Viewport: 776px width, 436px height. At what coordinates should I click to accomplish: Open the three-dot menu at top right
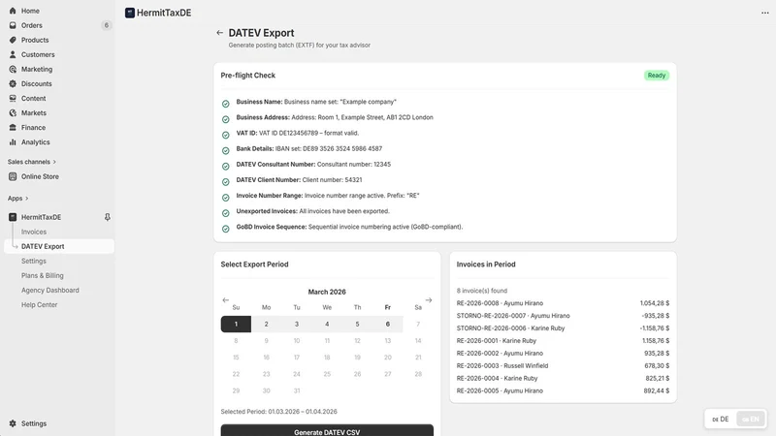(764, 13)
